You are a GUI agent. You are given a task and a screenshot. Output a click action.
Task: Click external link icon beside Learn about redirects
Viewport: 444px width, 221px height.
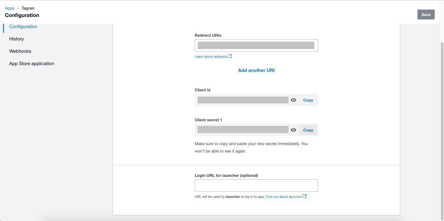(x=230, y=56)
